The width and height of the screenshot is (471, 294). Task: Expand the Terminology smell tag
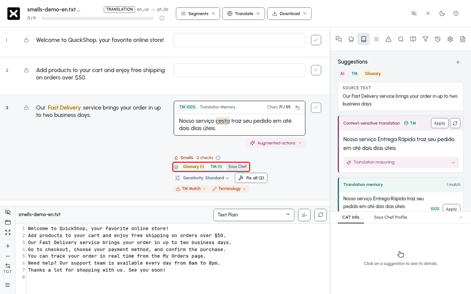(x=230, y=189)
